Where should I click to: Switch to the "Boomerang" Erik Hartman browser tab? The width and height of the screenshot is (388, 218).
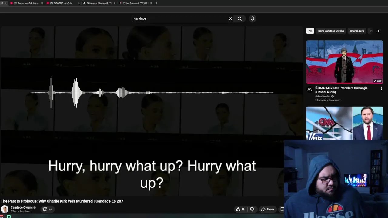(26, 3)
